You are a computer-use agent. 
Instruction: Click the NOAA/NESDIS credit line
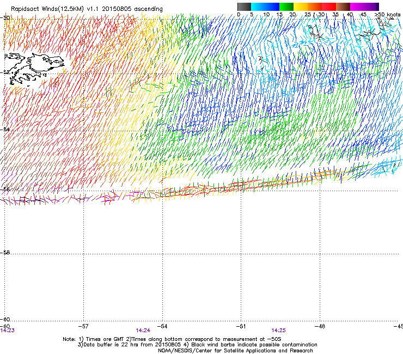point(235,351)
